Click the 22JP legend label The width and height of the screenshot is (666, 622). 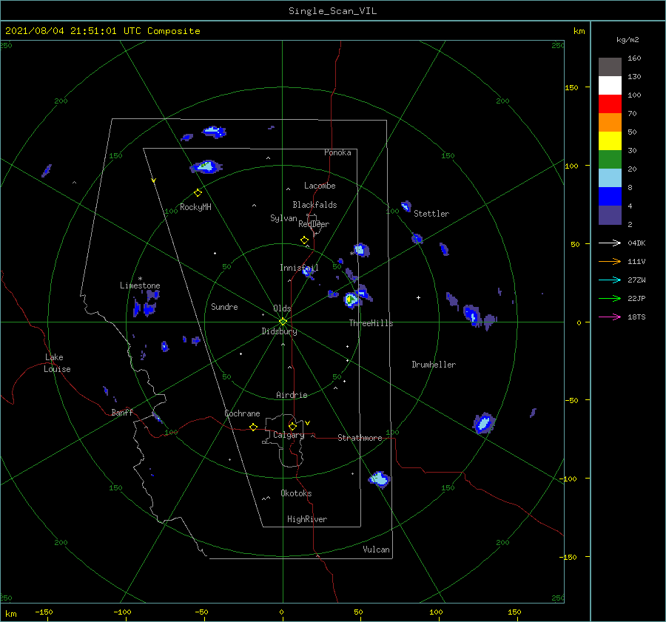636,299
